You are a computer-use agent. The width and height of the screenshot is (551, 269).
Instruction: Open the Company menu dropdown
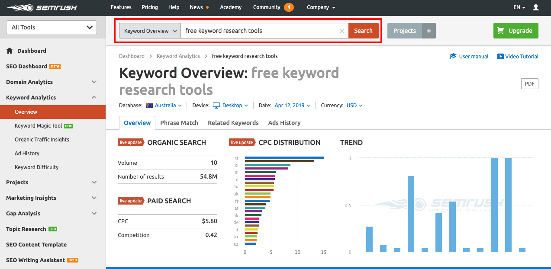point(321,7)
